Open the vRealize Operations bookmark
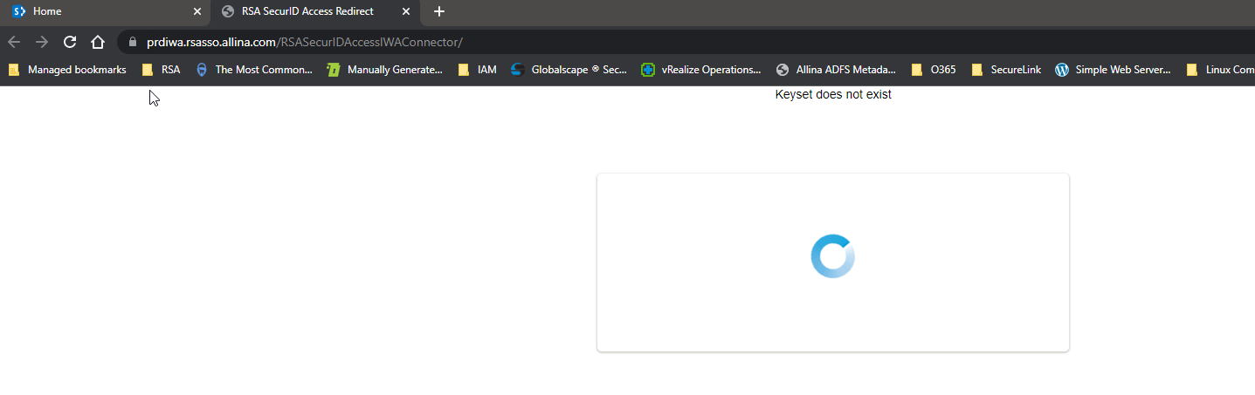This screenshot has width=1255, height=395. click(700, 70)
